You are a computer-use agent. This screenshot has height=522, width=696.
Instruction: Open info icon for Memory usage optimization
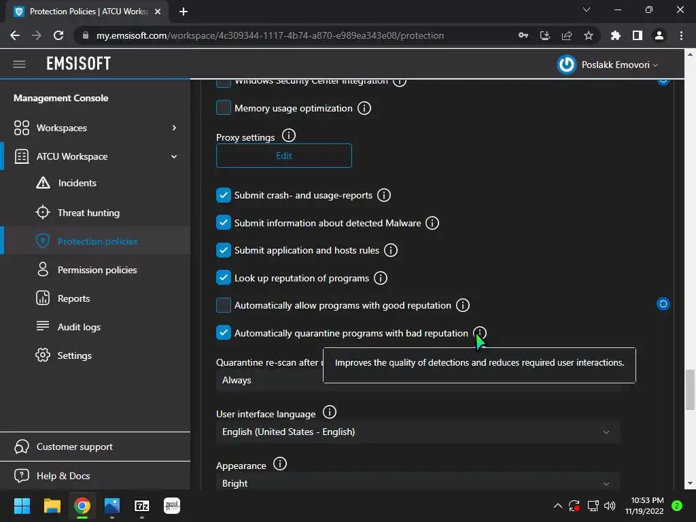[x=364, y=108]
